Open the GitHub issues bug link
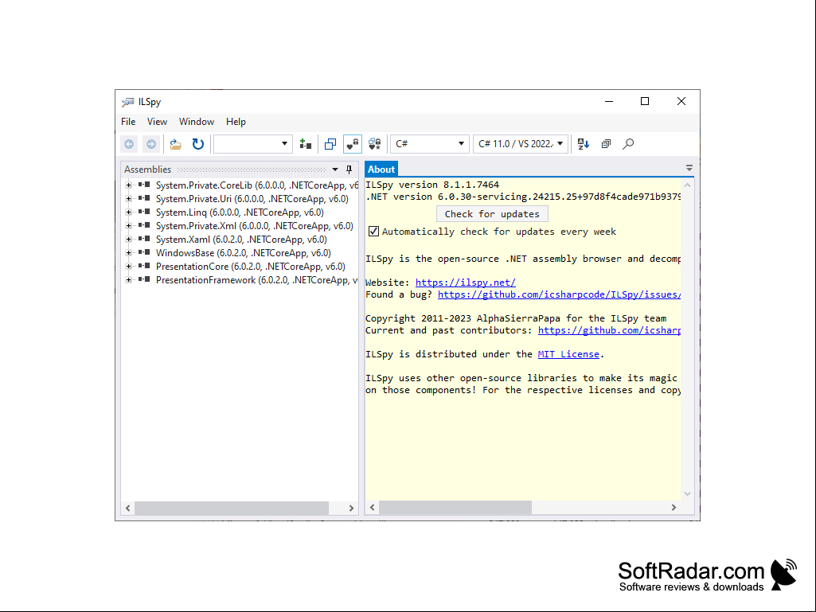 (559, 294)
